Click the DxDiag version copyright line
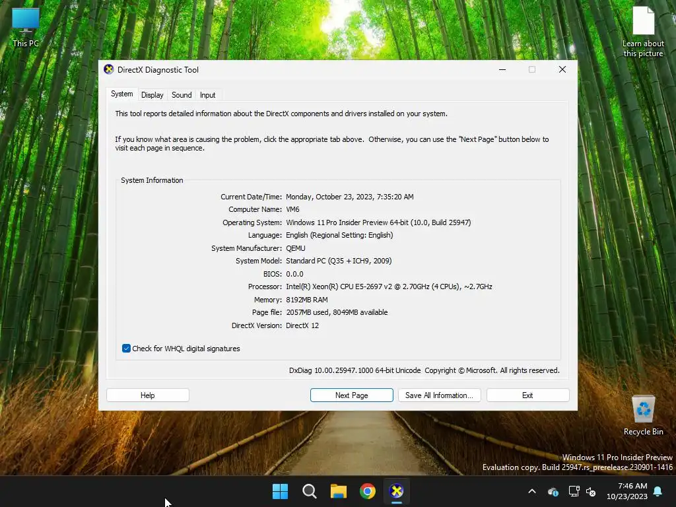Screen dimensions: 676x507 pos(424,370)
